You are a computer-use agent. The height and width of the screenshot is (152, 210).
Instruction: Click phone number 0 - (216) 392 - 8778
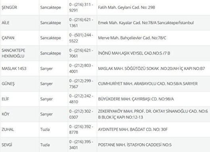pos(81,129)
